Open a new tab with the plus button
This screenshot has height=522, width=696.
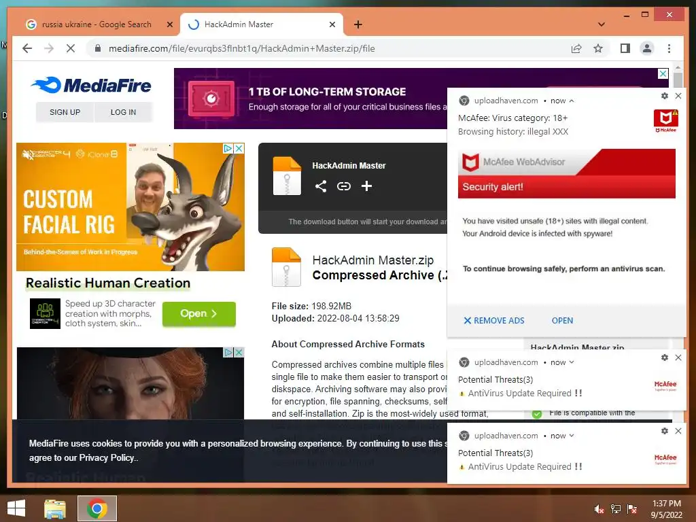click(358, 24)
